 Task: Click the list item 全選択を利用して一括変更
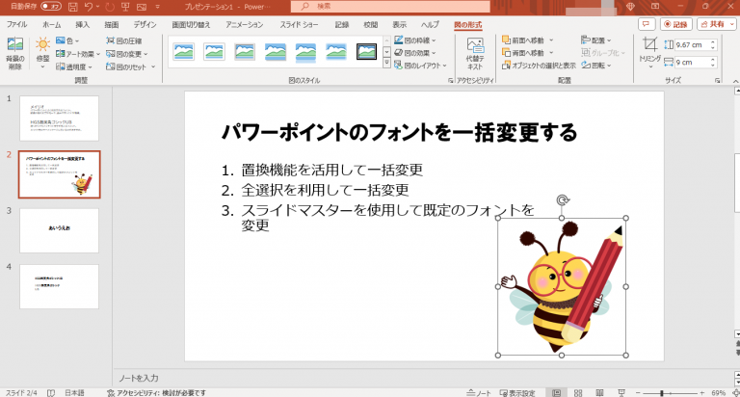[x=325, y=190]
